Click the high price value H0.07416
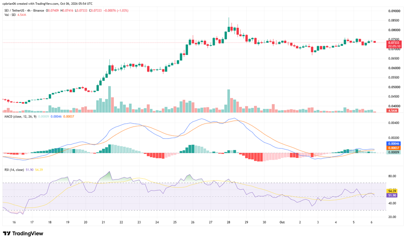The image size is (406, 241). point(67,11)
